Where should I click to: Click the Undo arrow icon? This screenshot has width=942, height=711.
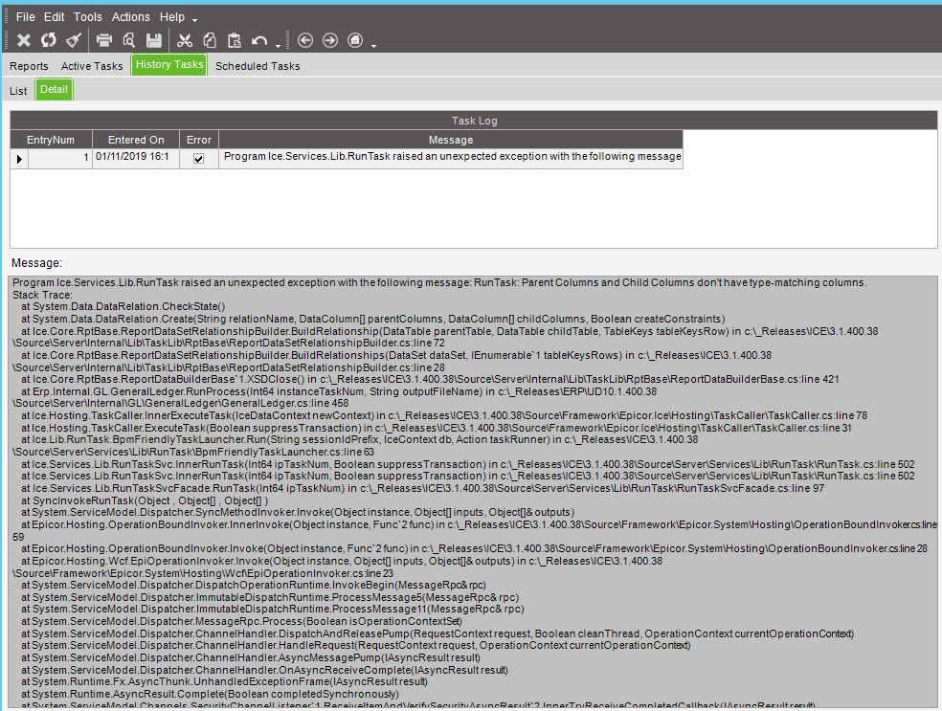pos(259,40)
